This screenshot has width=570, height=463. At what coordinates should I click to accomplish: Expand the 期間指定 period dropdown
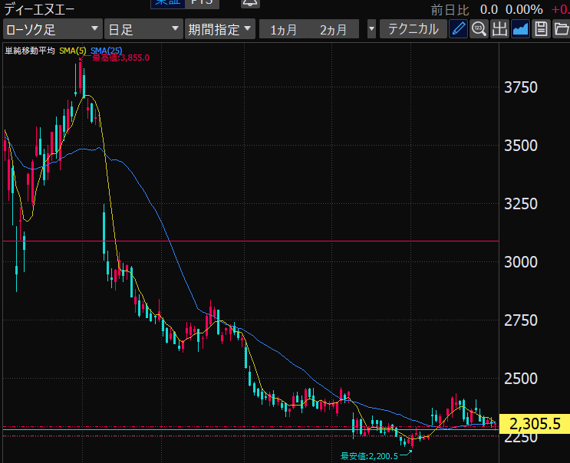click(x=221, y=30)
